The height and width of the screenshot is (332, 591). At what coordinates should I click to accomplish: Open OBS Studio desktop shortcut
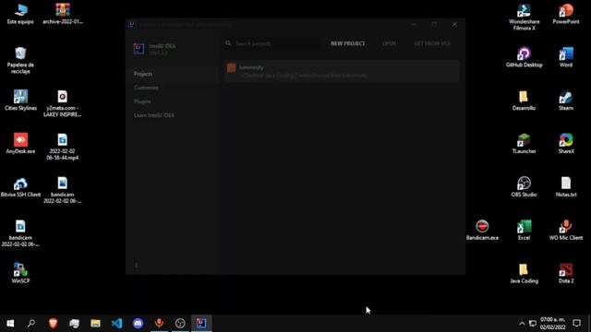point(524,186)
